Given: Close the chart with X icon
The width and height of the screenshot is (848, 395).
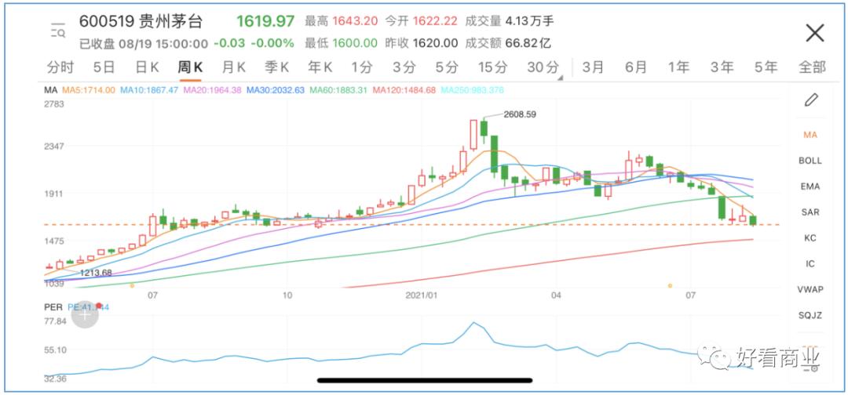Looking at the screenshot, I should [x=814, y=33].
